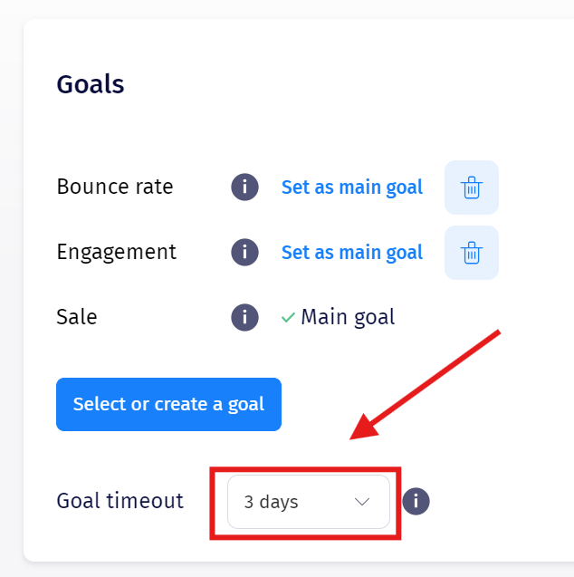This screenshot has height=577, width=574.
Task: Select the Bounce rate goal label
Action: click(114, 187)
